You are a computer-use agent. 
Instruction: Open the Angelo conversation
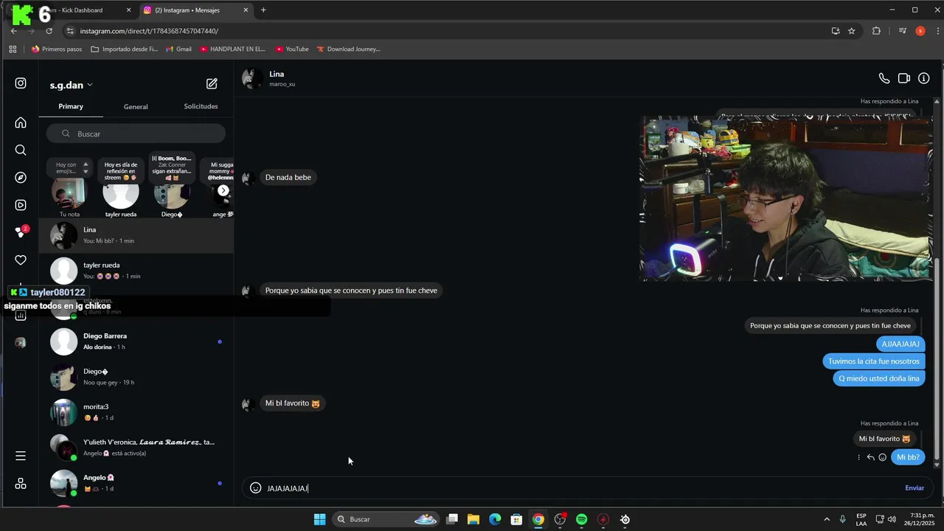(x=136, y=483)
